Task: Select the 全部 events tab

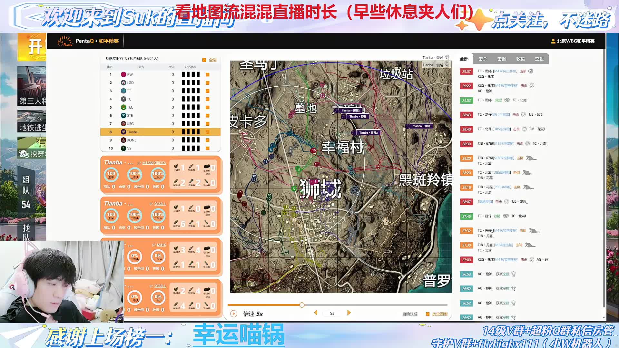Action: pyautogui.click(x=464, y=59)
